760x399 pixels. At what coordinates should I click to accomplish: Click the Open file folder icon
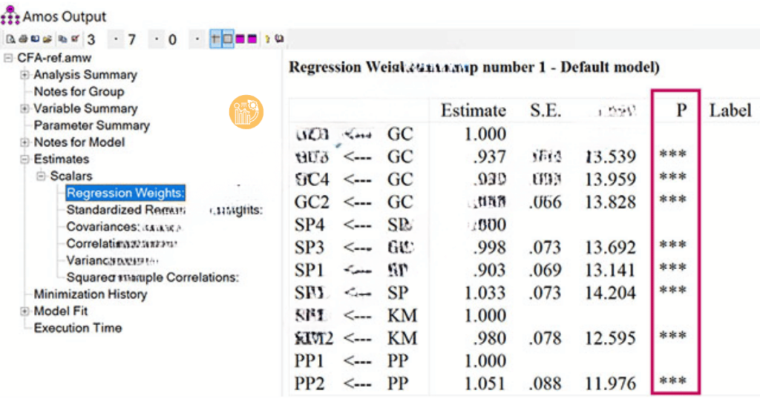[47, 39]
